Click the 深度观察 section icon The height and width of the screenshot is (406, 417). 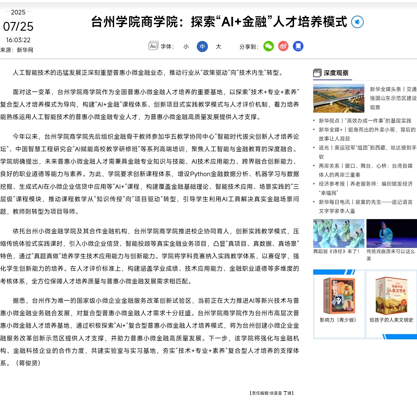click(317, 73)
